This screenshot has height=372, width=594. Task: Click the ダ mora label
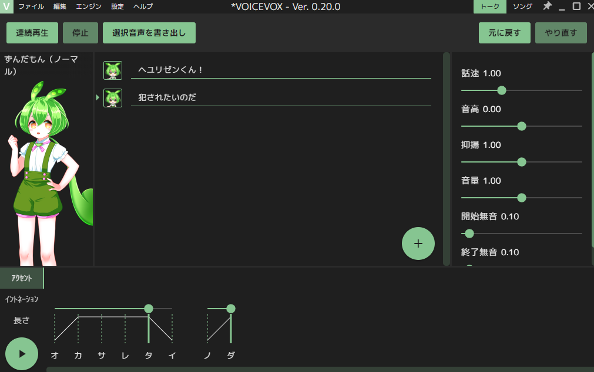tap(231, 356)
